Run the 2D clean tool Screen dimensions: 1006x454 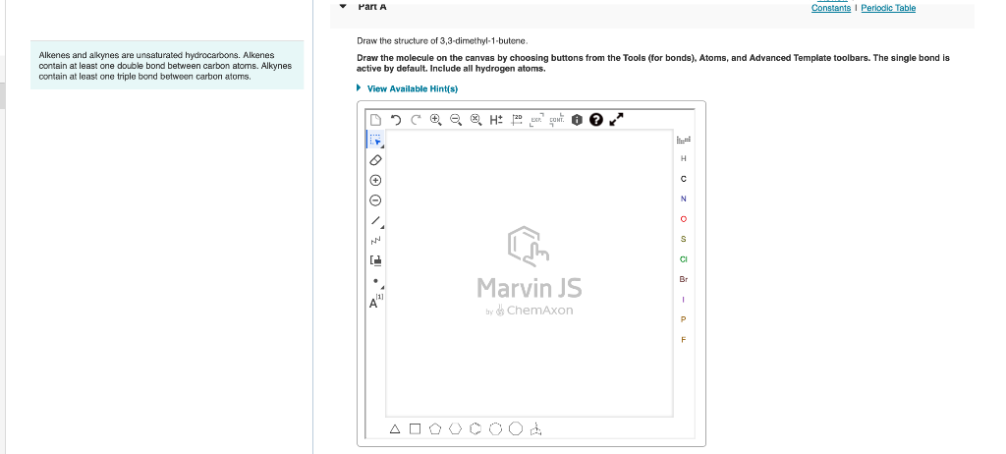pos(517,120)
